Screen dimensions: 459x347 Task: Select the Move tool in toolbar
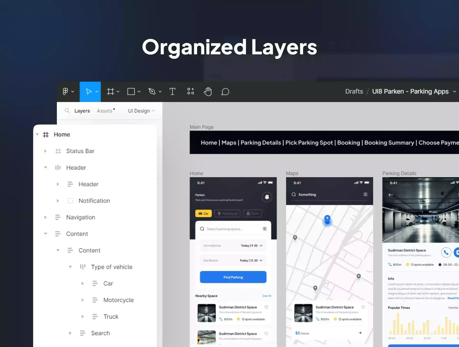pos(88,92)
